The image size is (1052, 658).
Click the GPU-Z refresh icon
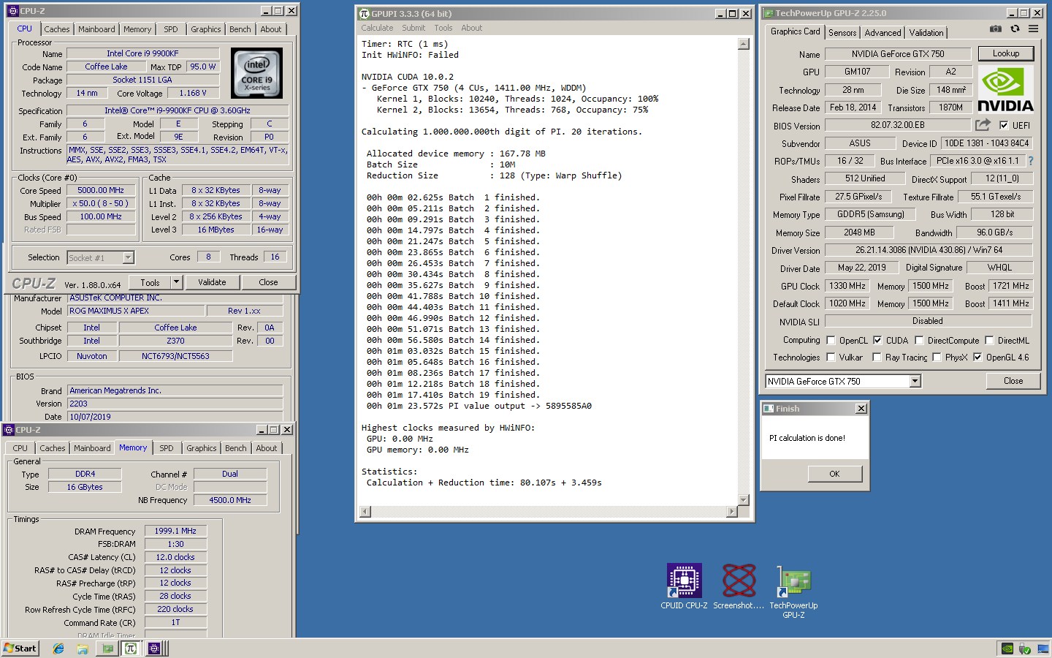(1015, 29)
